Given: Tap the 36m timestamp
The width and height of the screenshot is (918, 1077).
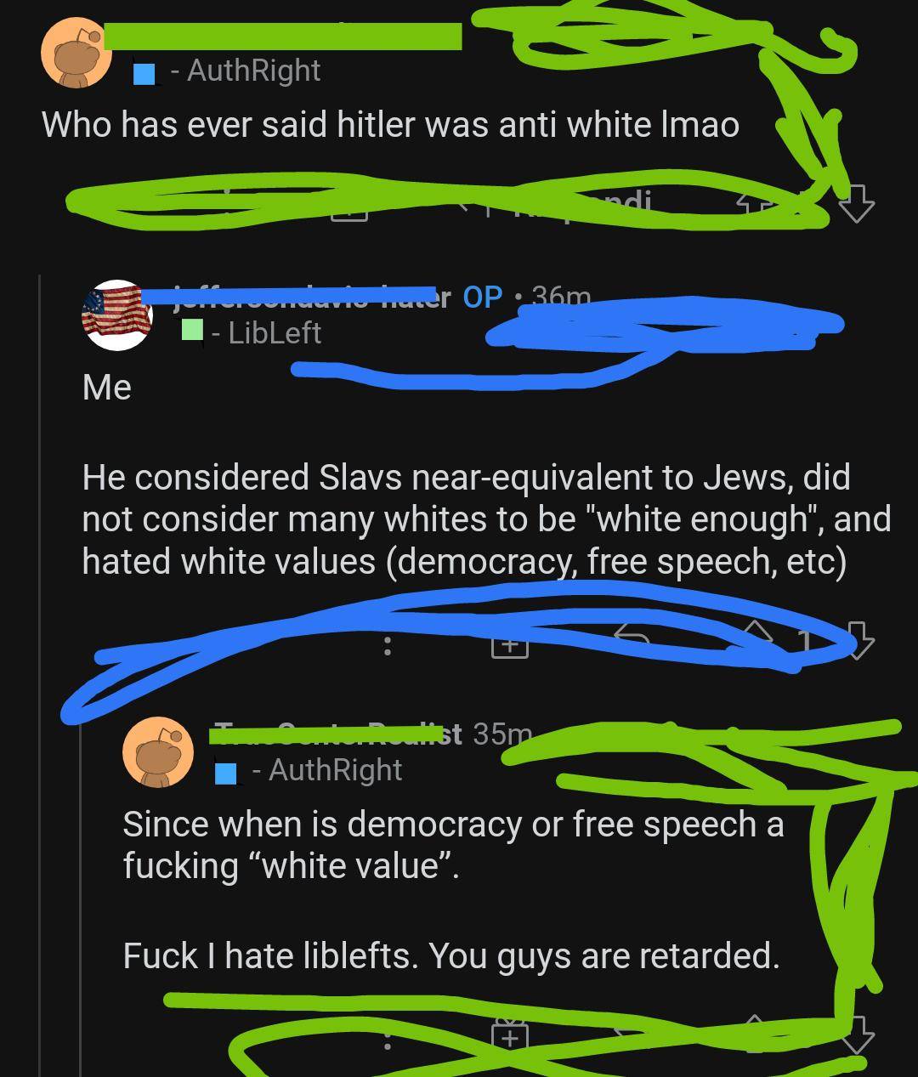Looking at the screenshot, I should pyautogui.click(x=561, y=297).
